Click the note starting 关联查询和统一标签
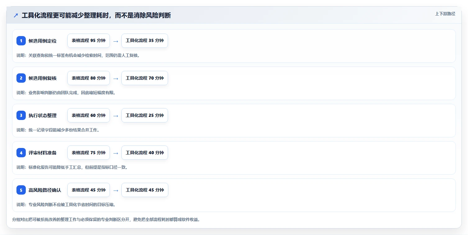Viewport: 468px width, 235px height. tap(78, 55)
